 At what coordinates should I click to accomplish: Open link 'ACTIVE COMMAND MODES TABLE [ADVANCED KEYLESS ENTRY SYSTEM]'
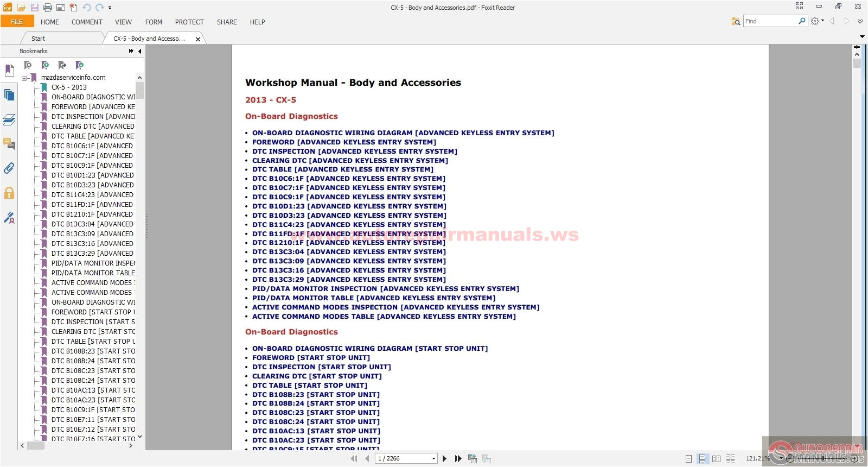[384, 317]
